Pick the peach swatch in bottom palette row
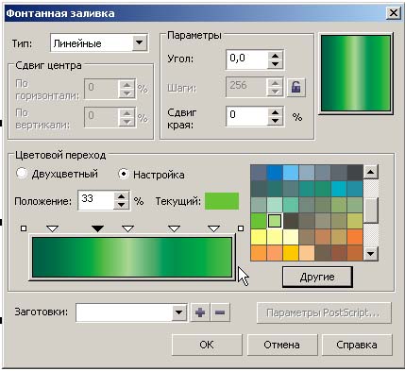The image size is (405, 371). pyautogui.click(x=307, y=253)
